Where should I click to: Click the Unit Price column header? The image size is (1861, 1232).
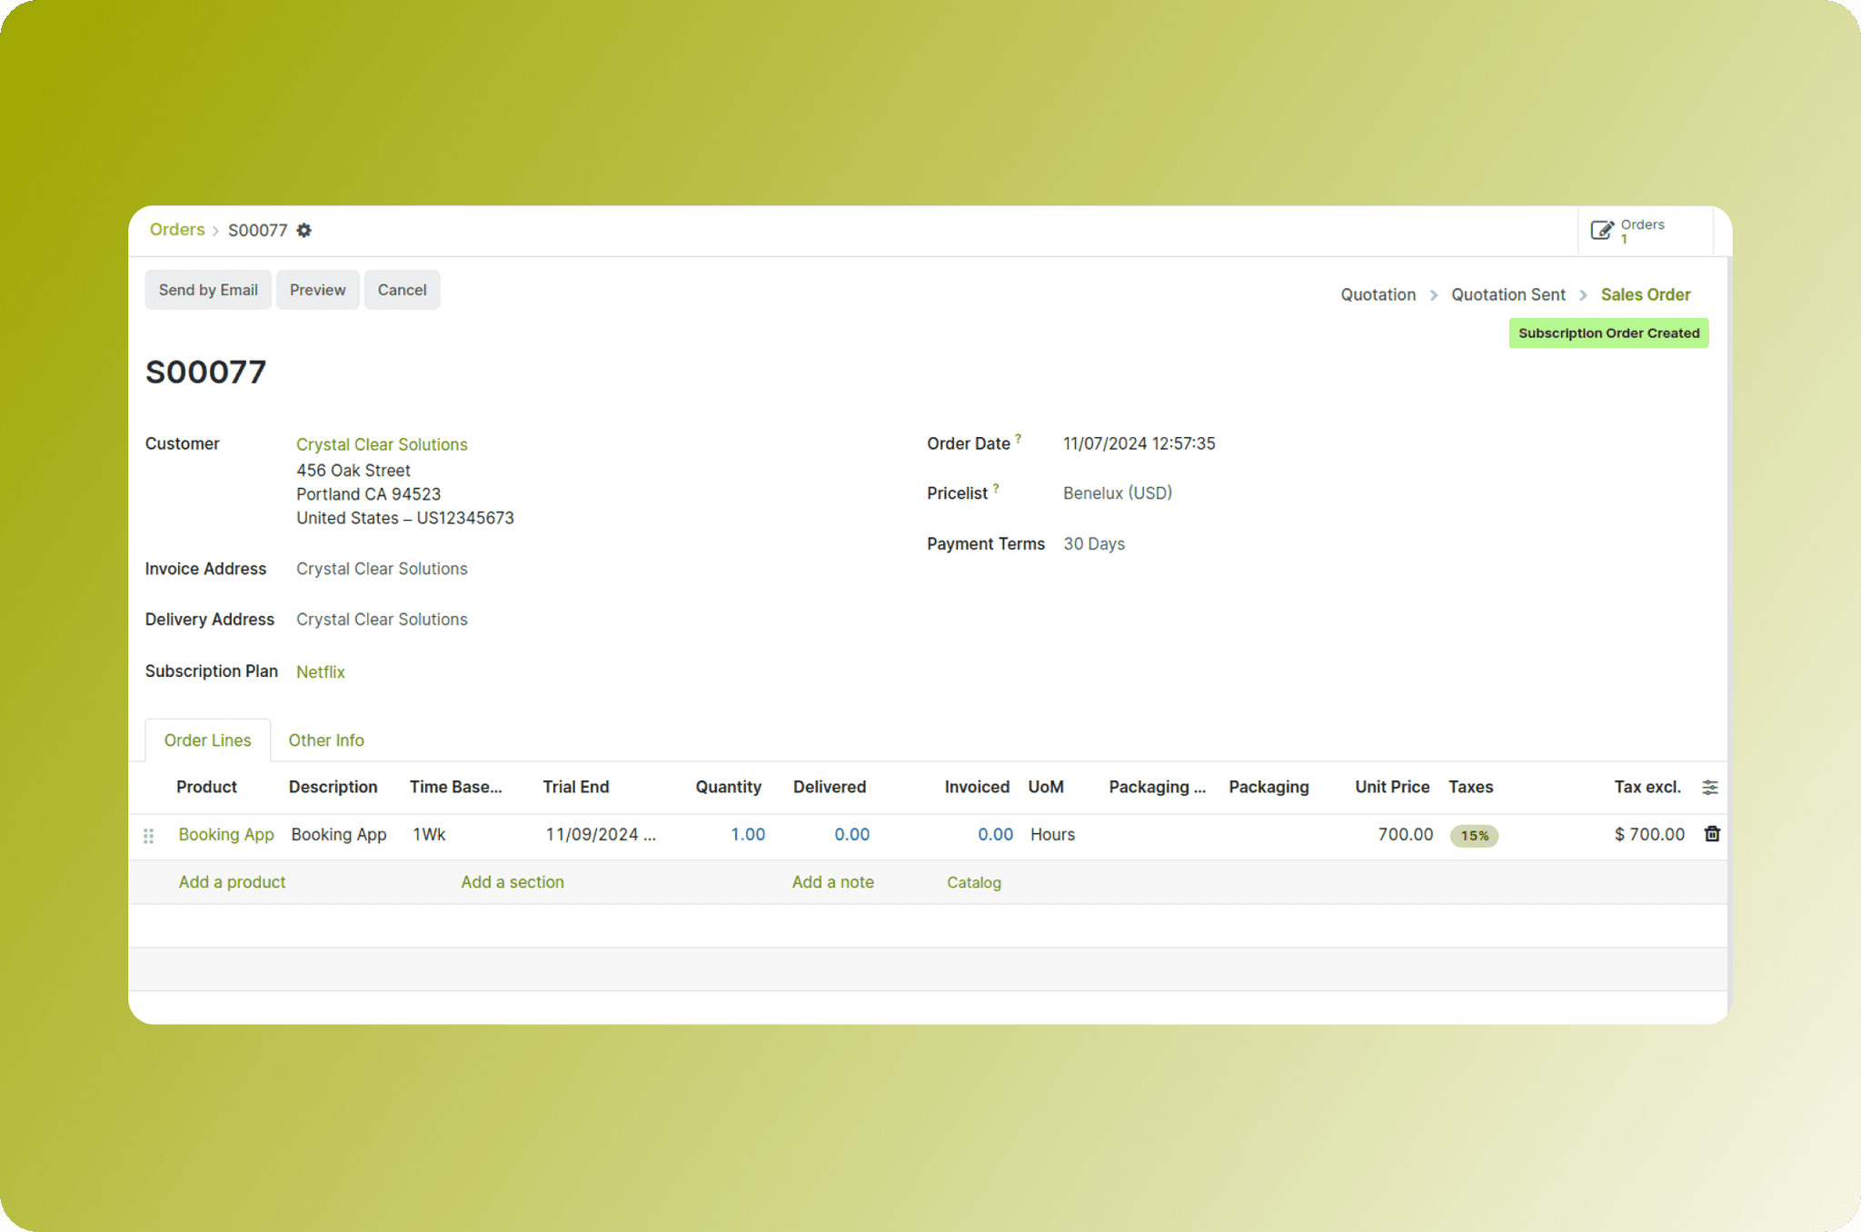(x=1392, y=788)
